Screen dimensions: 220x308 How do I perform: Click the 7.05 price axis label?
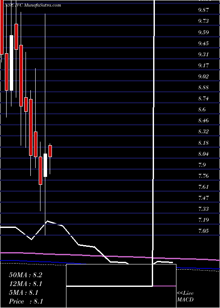coord(203,231)
